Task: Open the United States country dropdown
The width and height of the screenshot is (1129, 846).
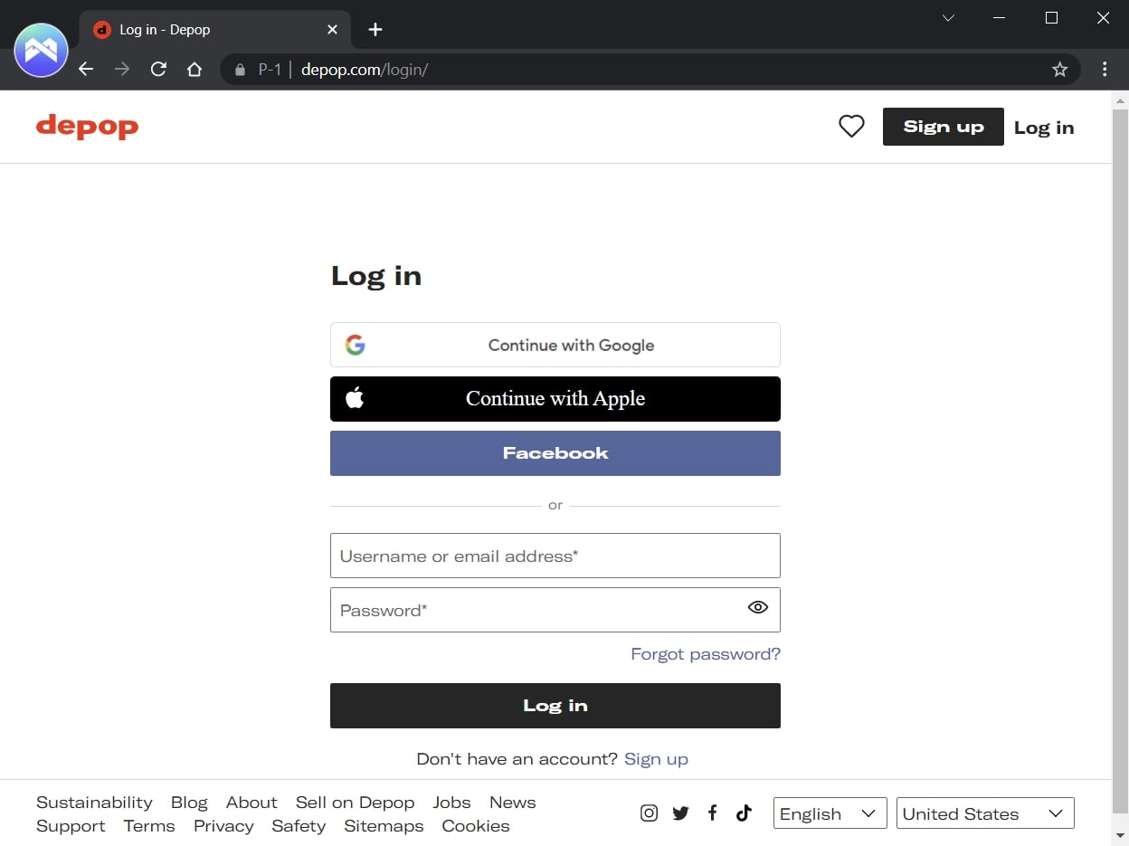Action: click(985, 813)
